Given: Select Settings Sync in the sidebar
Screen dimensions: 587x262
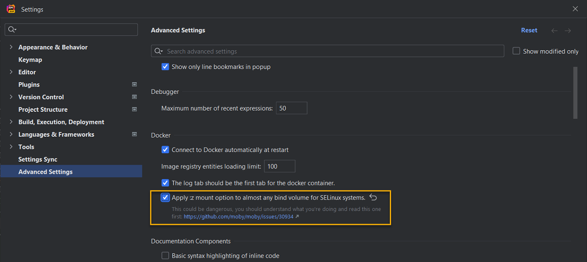Looking at the screenshot, I should tap(38, 159).
